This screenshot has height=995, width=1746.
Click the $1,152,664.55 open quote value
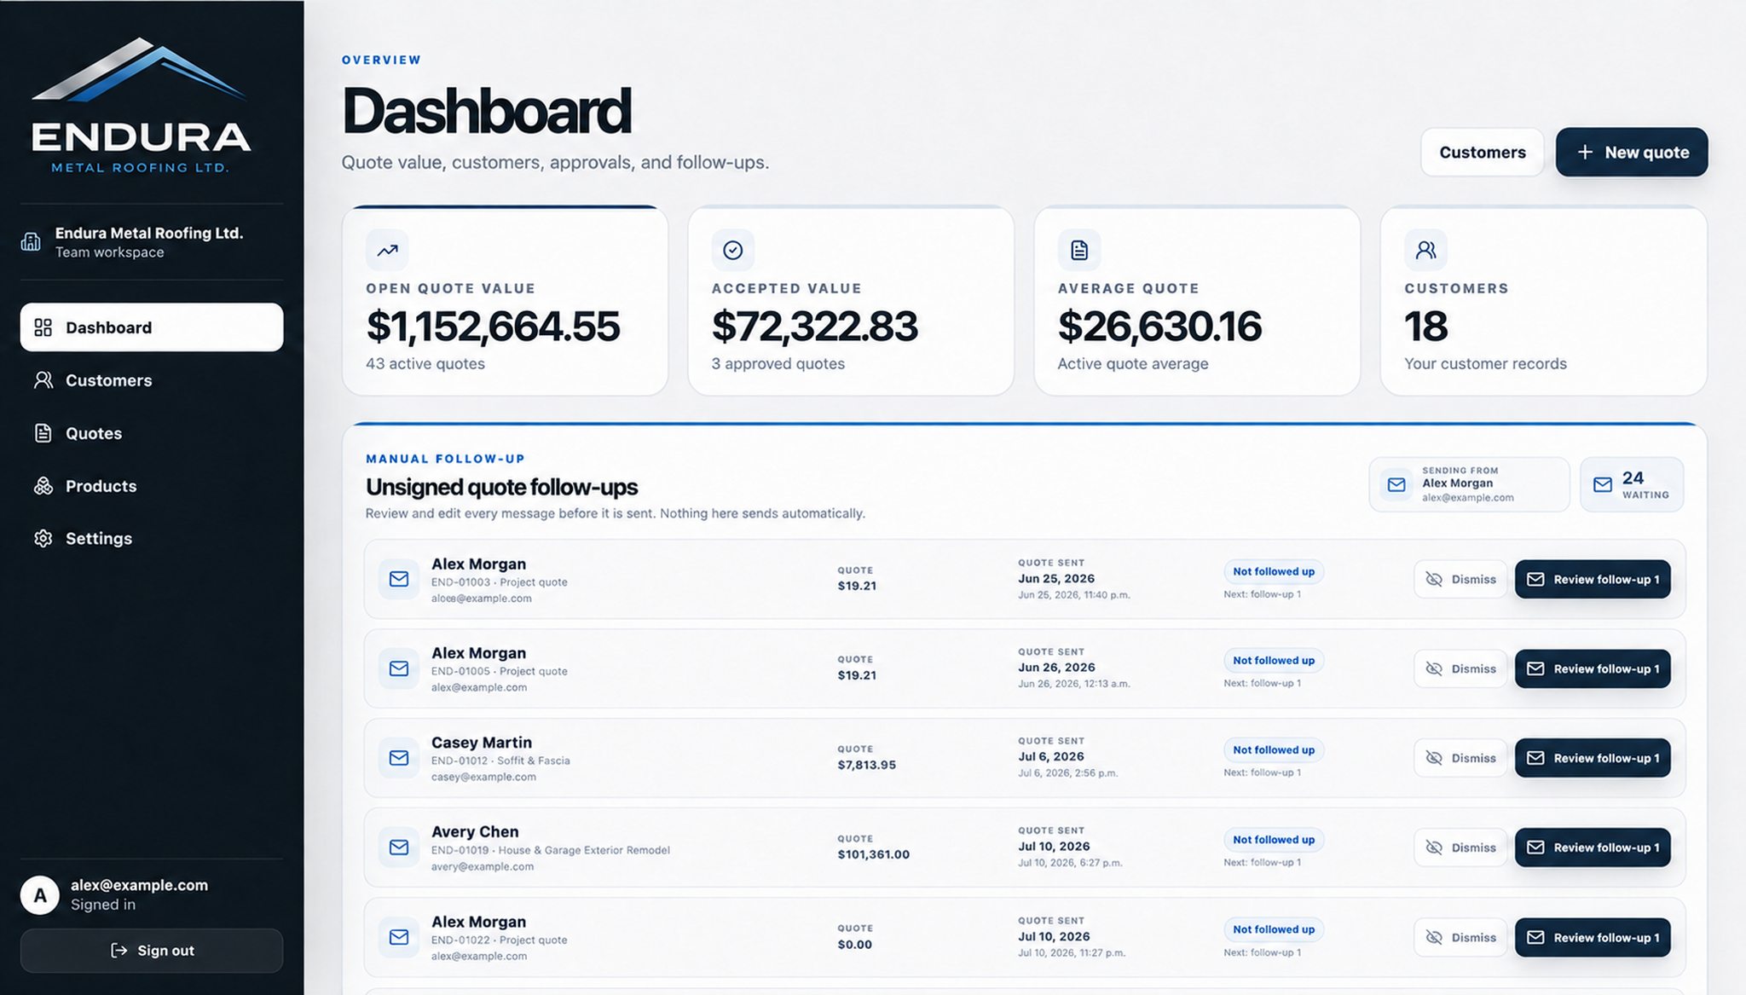(493, 327)
